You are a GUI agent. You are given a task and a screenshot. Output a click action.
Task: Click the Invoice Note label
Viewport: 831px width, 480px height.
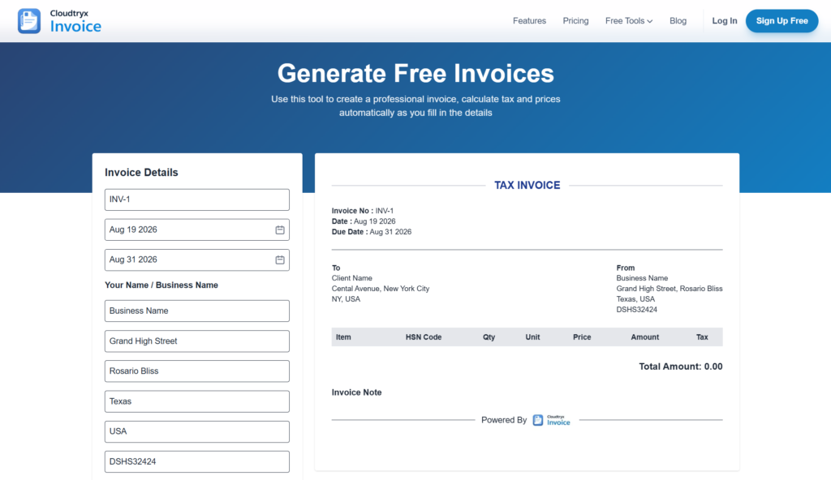[x=357, y=392]
